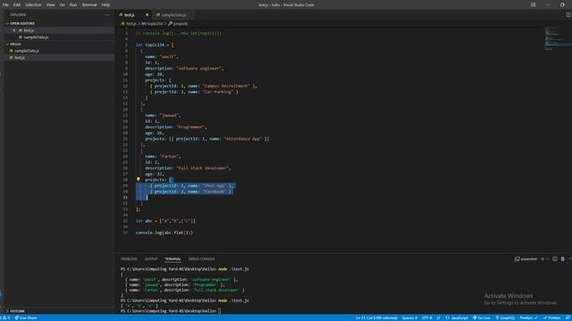The height and width of the screenshot is (321, 572).
Task: Open the Help menu
Action: point(105,4)
